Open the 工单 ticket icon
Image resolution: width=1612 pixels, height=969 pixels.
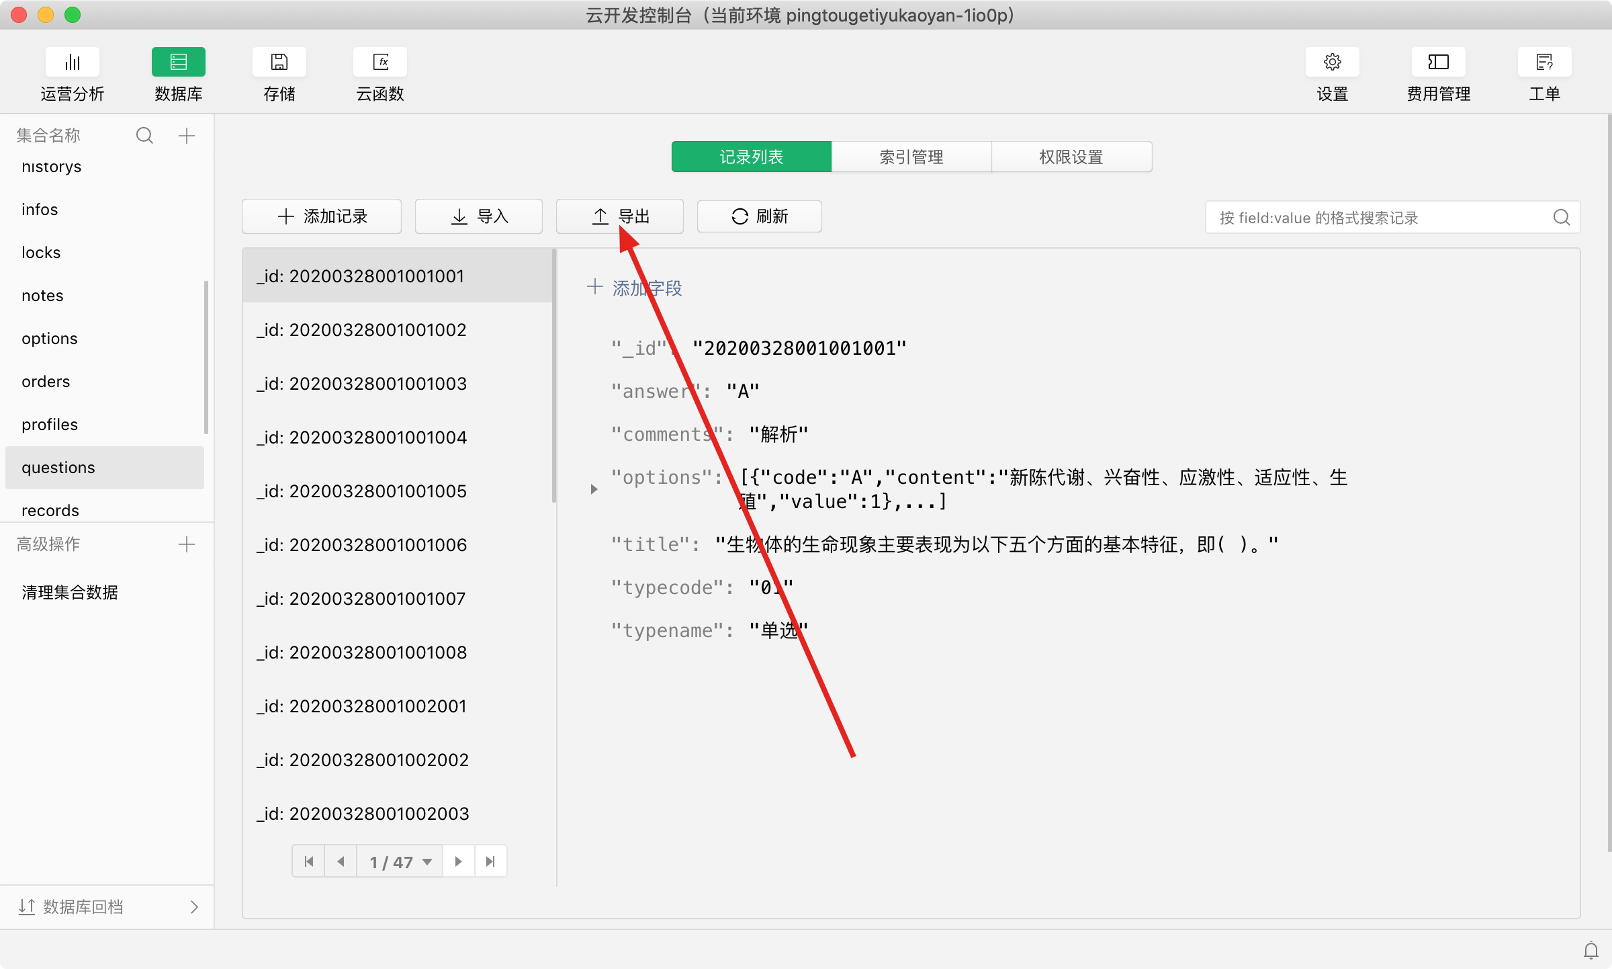1544,62
